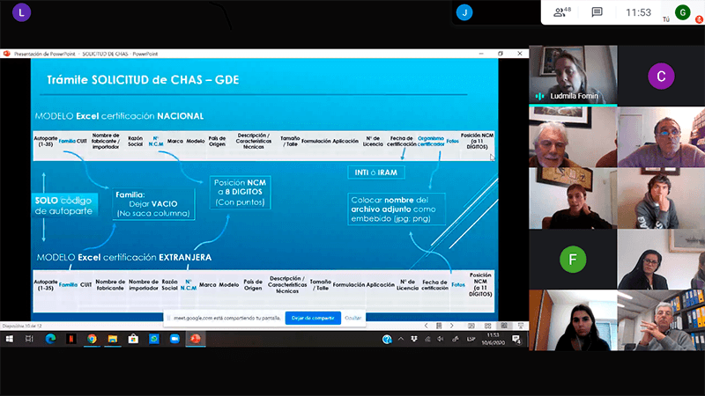Screen dimensions: 705x396
Task: Click the green G profile avatar
Action: 682,12
